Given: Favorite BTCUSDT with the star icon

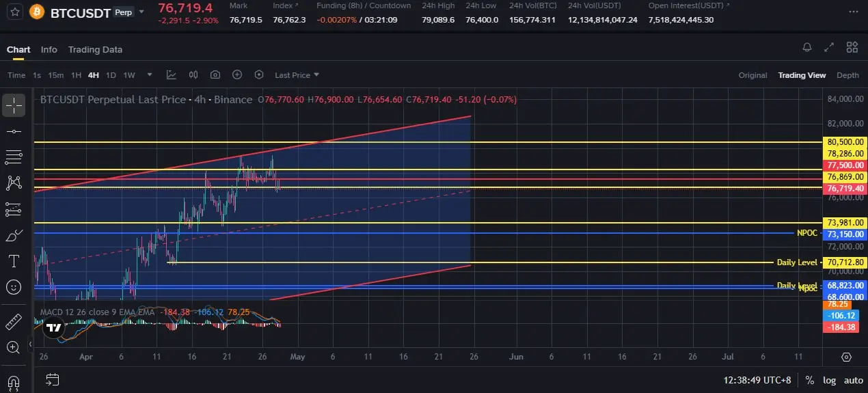Looking at the screenshot, I should (x=15, y=12).
